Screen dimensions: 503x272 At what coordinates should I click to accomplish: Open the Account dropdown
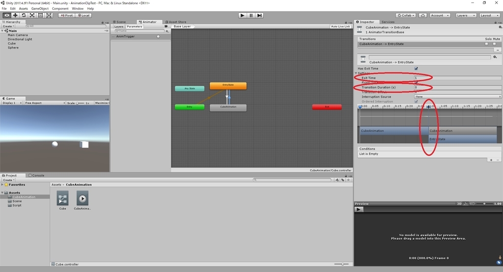(440, 15)
